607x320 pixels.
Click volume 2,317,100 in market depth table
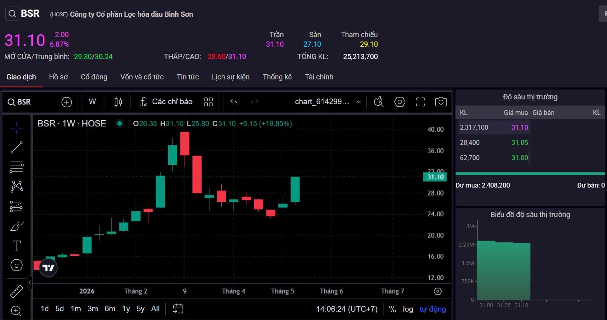[x=474, y=127]
